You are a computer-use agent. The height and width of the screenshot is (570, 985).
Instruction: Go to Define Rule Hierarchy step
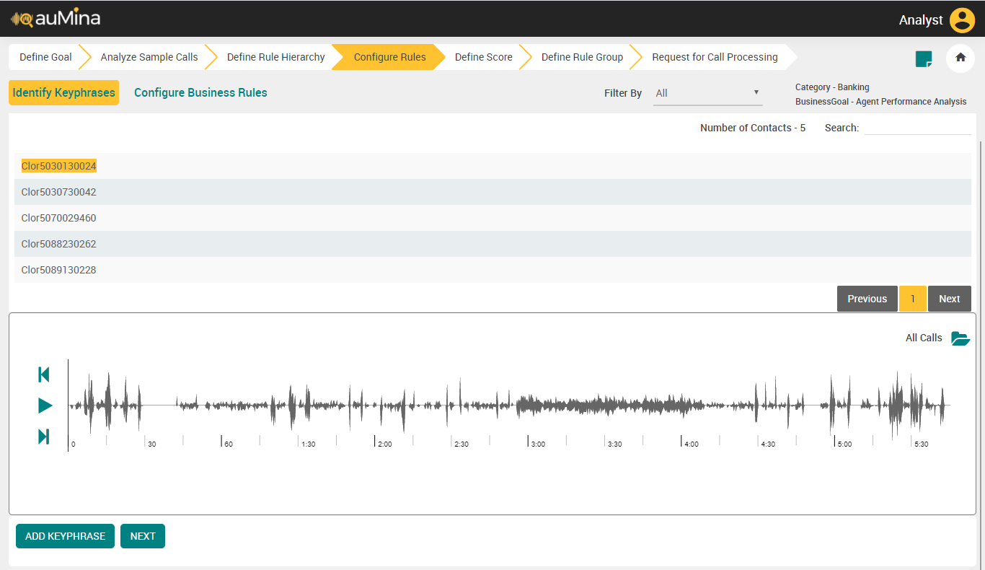[275, 57]
